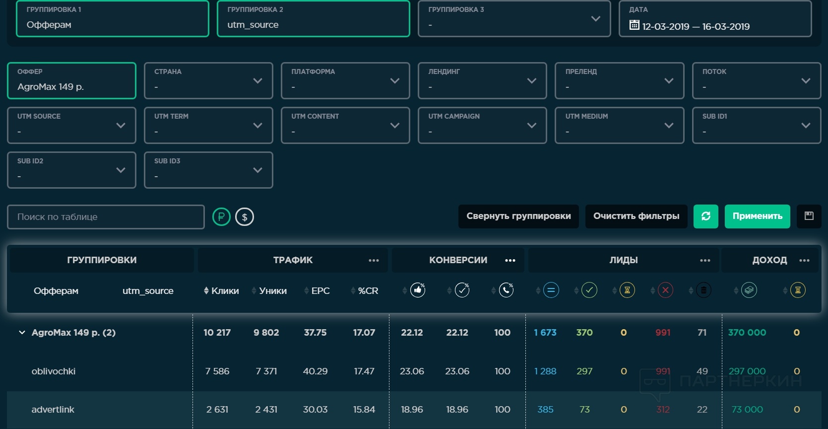Viewport: 828px width, 429px height.
Task: Open the UTM Campaign filter dropdown
Action: 482,126
